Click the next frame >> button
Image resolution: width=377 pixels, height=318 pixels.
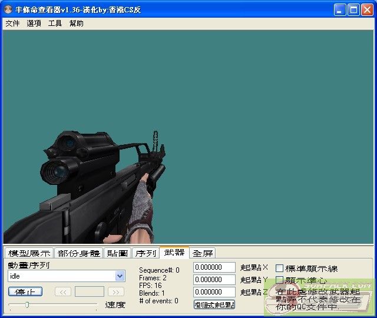116,291
